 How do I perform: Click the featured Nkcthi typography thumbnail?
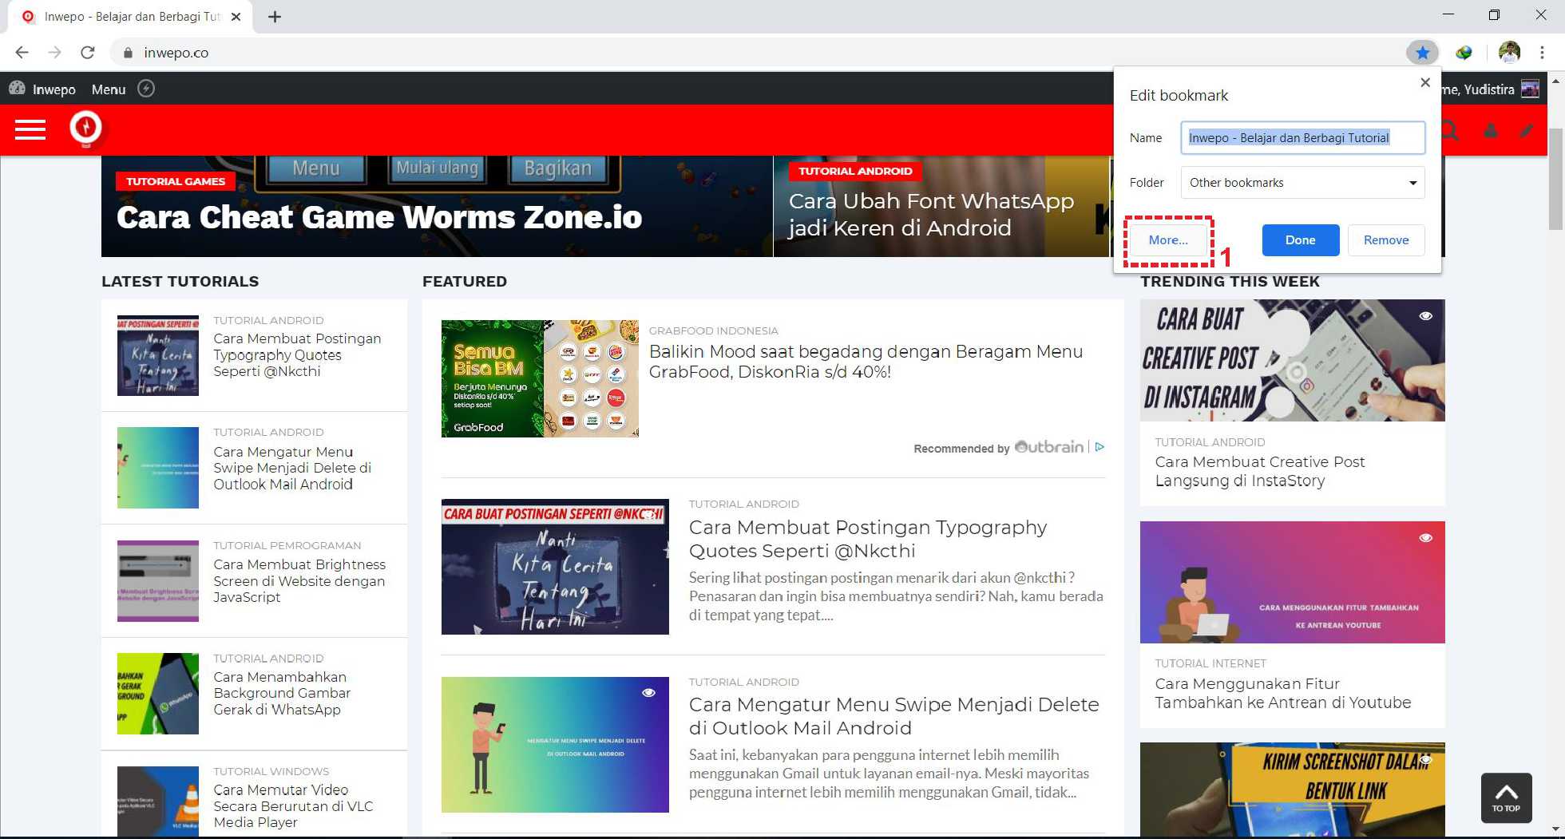555,567
